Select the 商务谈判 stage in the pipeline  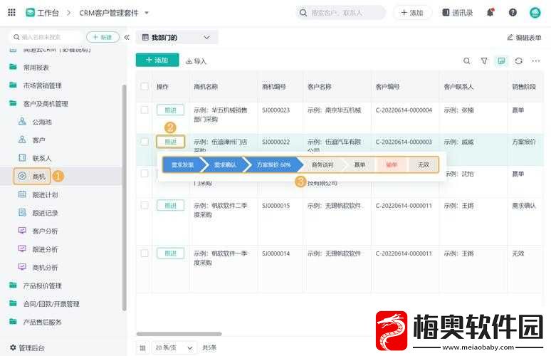coord(322,164)
